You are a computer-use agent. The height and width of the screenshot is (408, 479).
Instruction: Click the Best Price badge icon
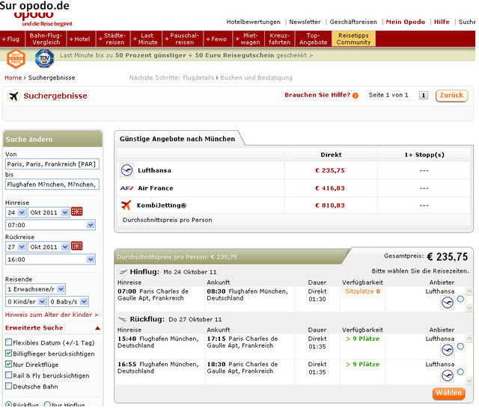click(16, 58)
